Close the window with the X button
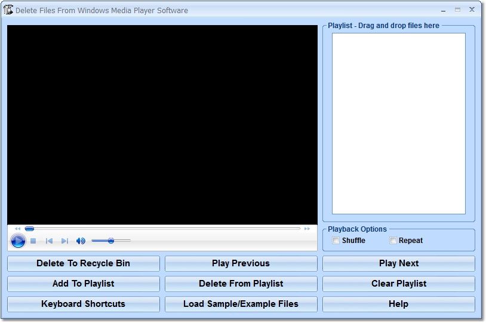Viewport: 486px width, 323px height. [x=472, y=10]
